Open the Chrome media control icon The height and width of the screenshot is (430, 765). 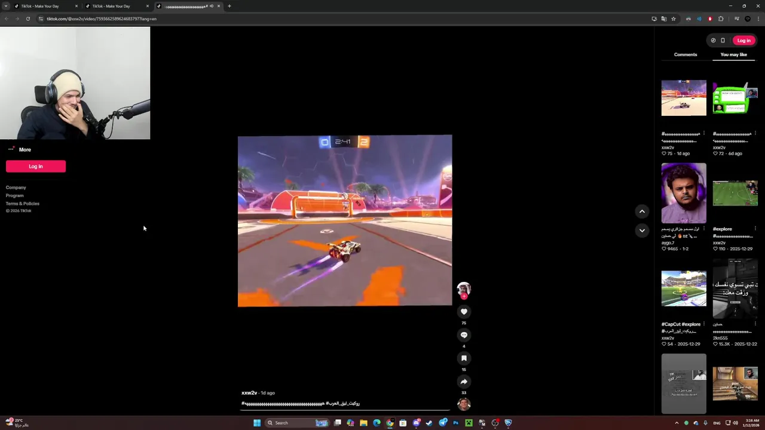(736, 19)
